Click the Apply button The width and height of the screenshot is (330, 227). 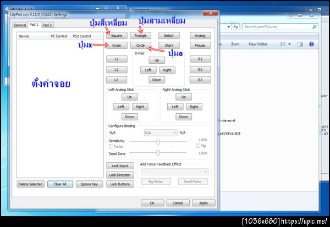[x=204, y=203]
